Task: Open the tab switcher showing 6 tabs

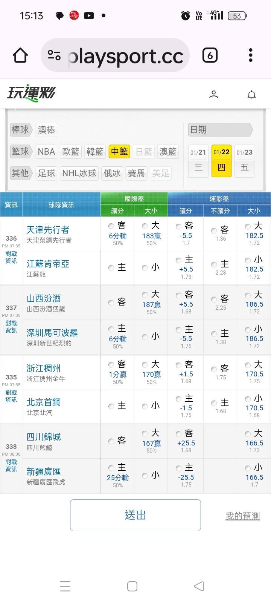Action: click(x=210, y=55)
